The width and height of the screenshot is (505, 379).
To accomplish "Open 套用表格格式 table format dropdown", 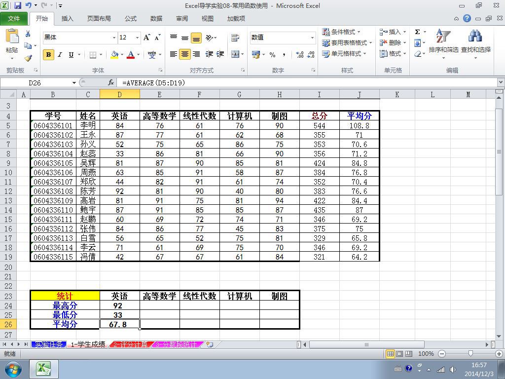I will pos(347,43).
